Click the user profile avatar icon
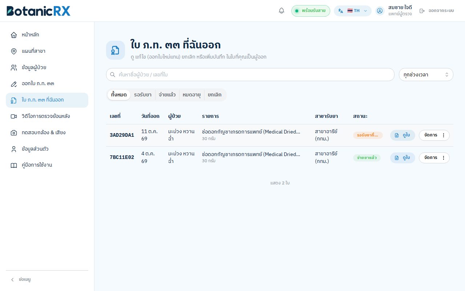This screenshot has height=291, width=465. (380, 11)
